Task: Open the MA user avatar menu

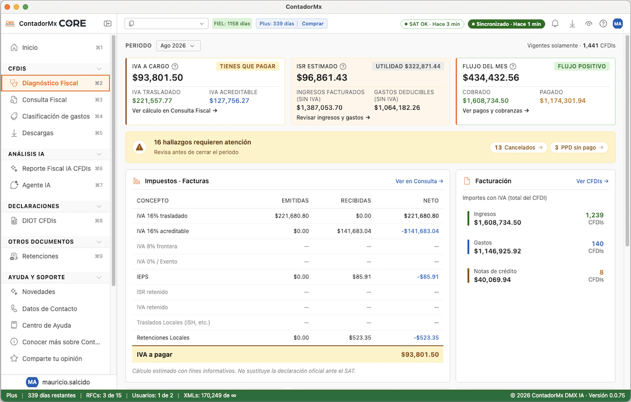Action: pos(618,24)
